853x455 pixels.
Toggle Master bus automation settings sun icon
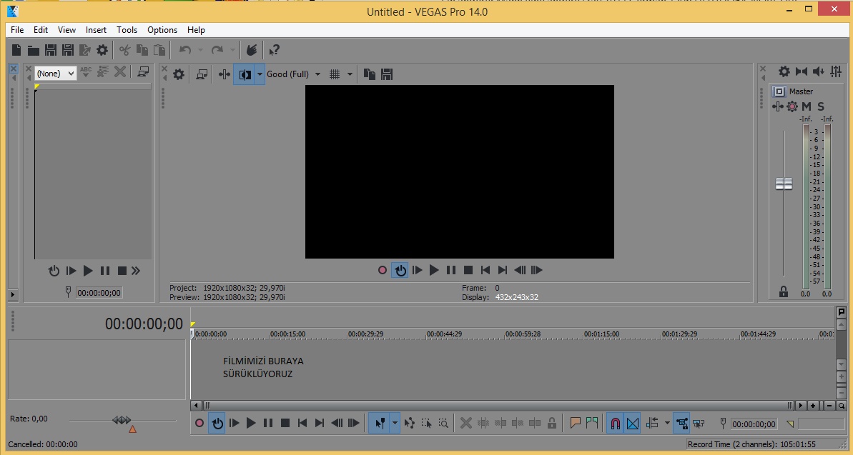[x=792, y=106]
